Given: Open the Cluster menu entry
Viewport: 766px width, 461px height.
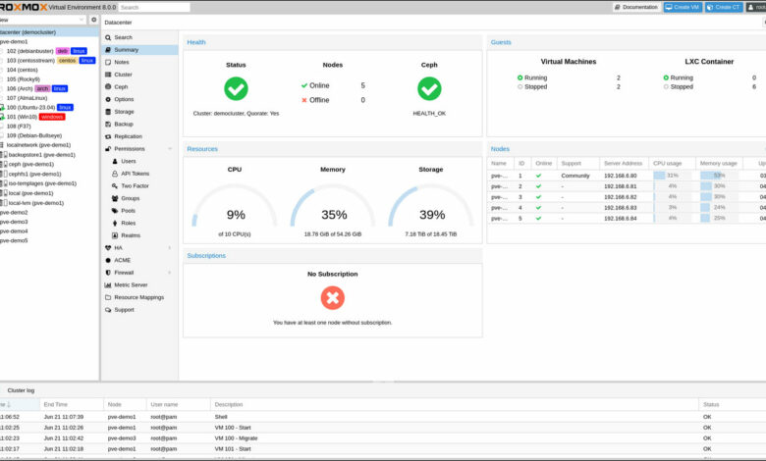Looking at the screenshot, I should click(x=139, y=75).
